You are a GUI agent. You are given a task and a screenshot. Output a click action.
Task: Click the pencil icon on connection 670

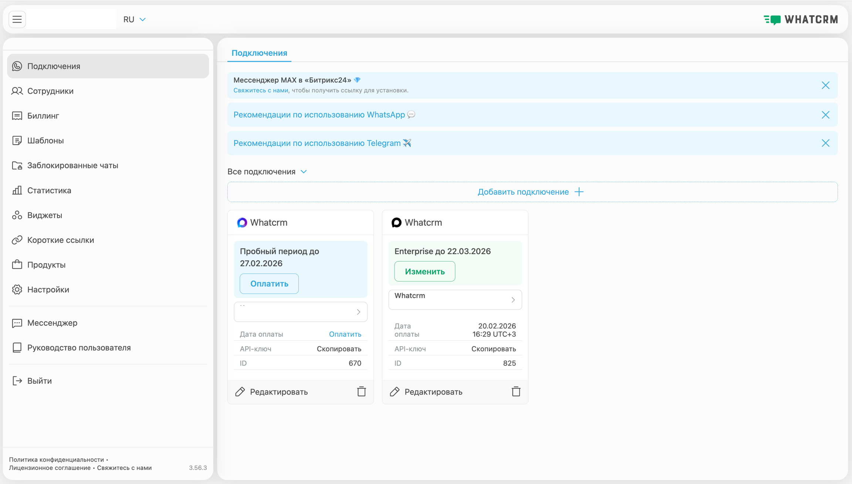[240, 392]
